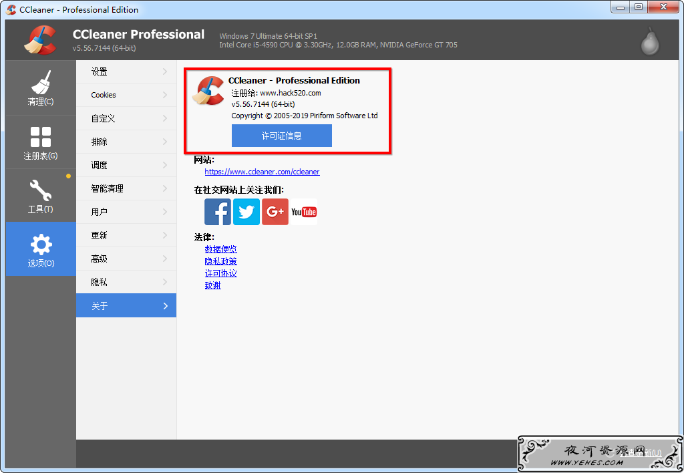684x473 pixels.
Task: Click the v5.56.7144 version text in header
Action: (x=104, y=48)
